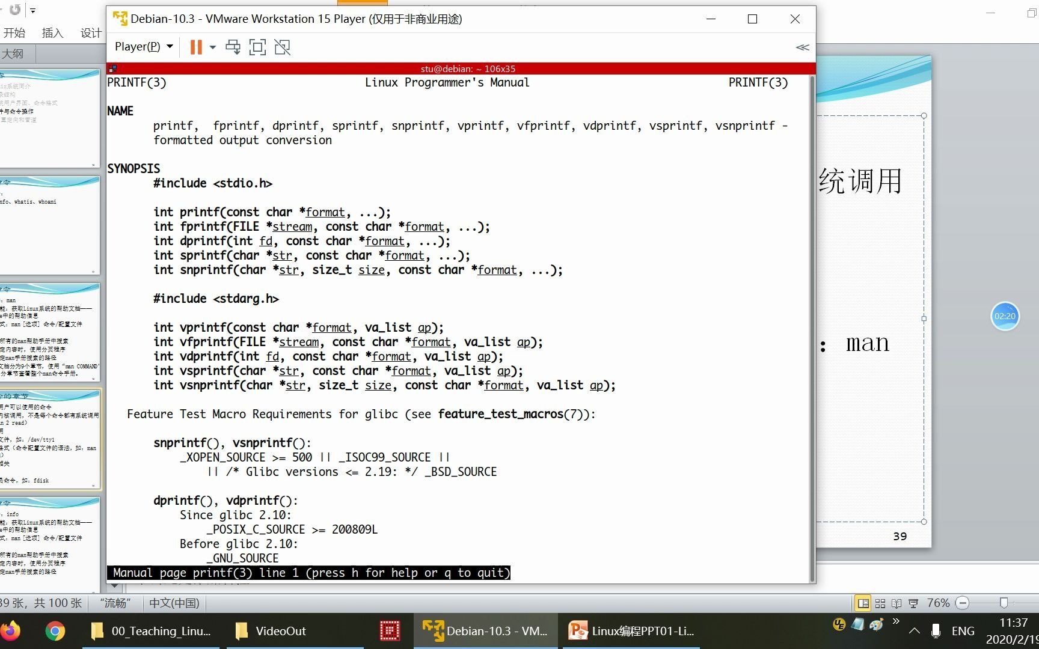Switch to the Linux编程PPT01 PowerPoint taskbar item
The height and width of the screenshot is (649, 1039).
[x=631, y=631]
